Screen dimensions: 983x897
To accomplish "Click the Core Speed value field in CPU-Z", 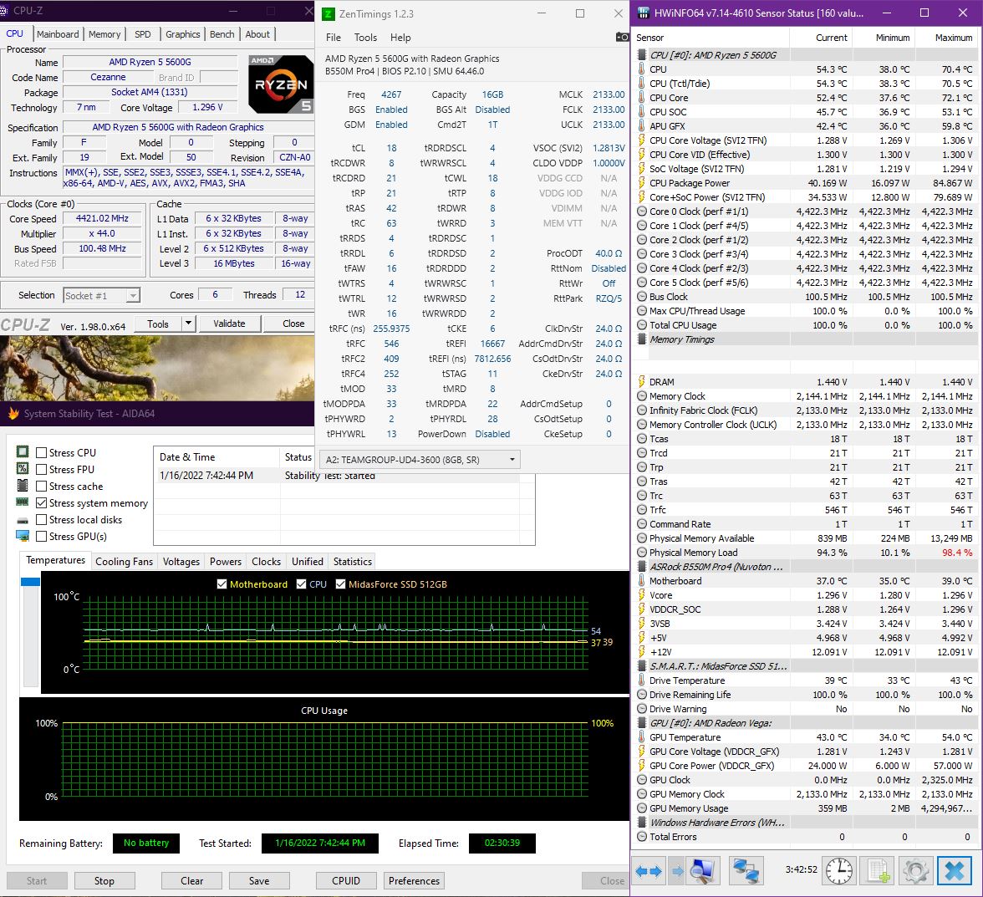I will tap(103, 219).
